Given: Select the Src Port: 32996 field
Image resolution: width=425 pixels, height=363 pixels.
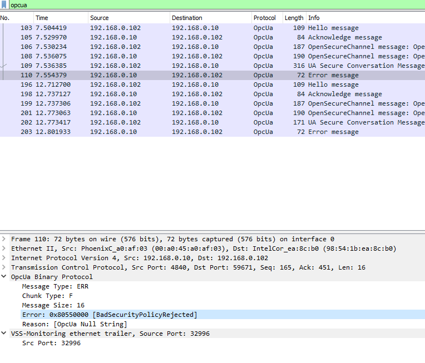Looking at the screenshot, I should pyautogui.click(x=51, y=343).
